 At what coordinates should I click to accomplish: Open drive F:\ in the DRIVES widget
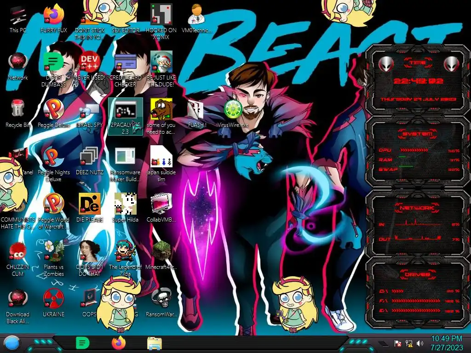click(419, 301)
